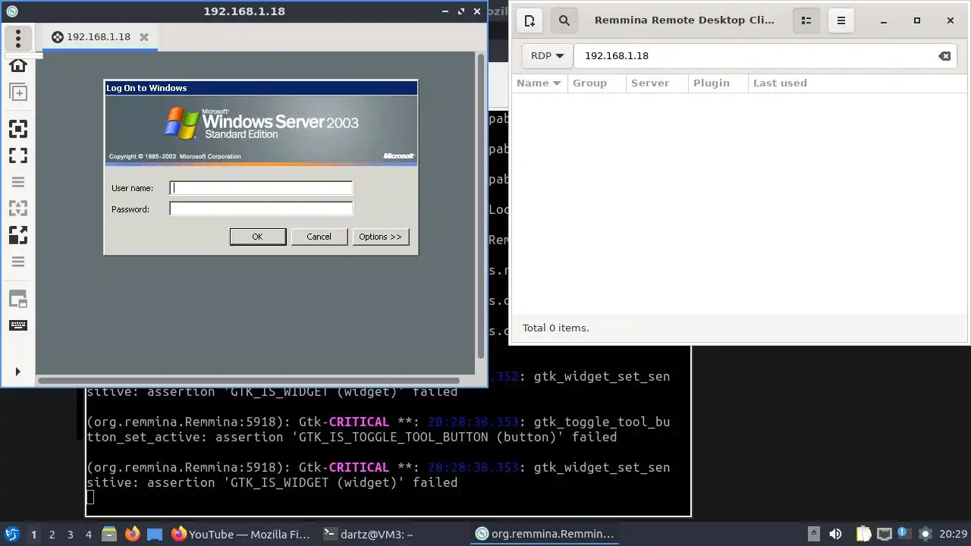Viewport: 971px width, 546px height.
Task: Toggle fullscreen mode in connection sidebar
Action: point(18,155)
